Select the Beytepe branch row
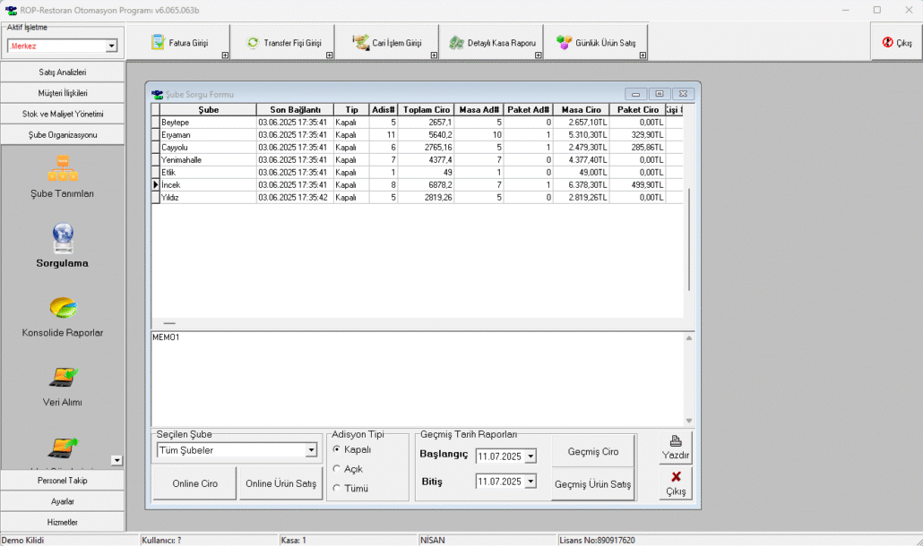The image size is (923, 546). (x=418, y=123)
